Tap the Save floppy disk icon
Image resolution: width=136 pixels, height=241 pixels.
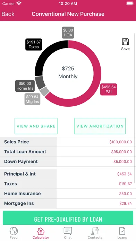(x=125, y=42)
